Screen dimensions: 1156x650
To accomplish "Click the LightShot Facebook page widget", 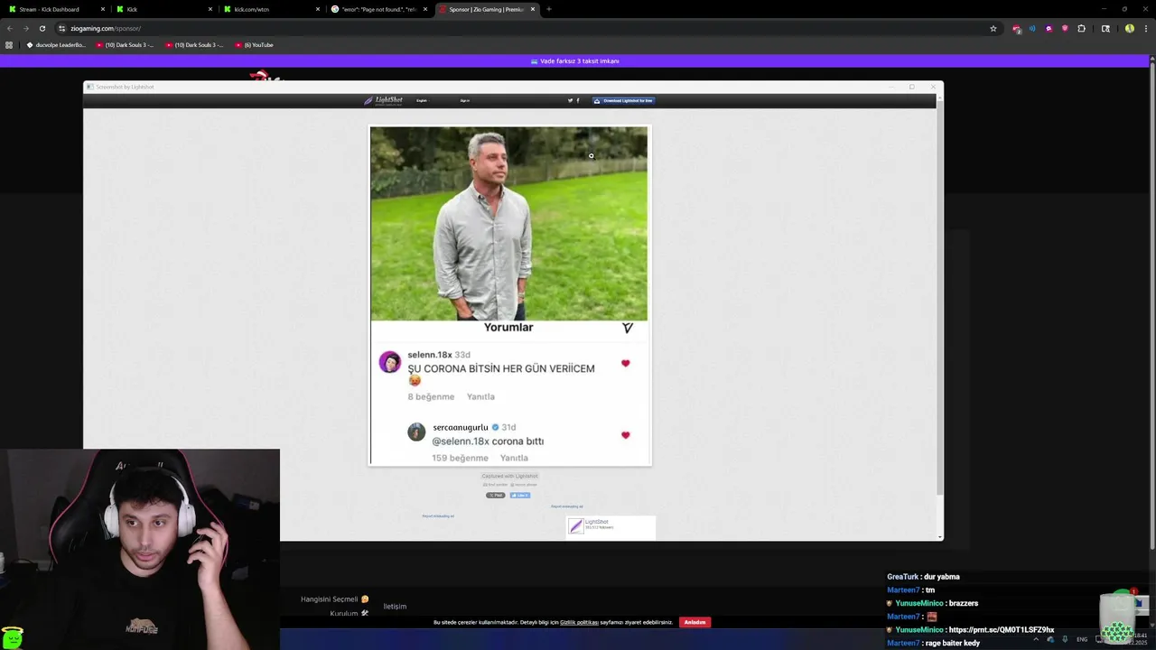I will pyautogui.click(x=611, y=527).
